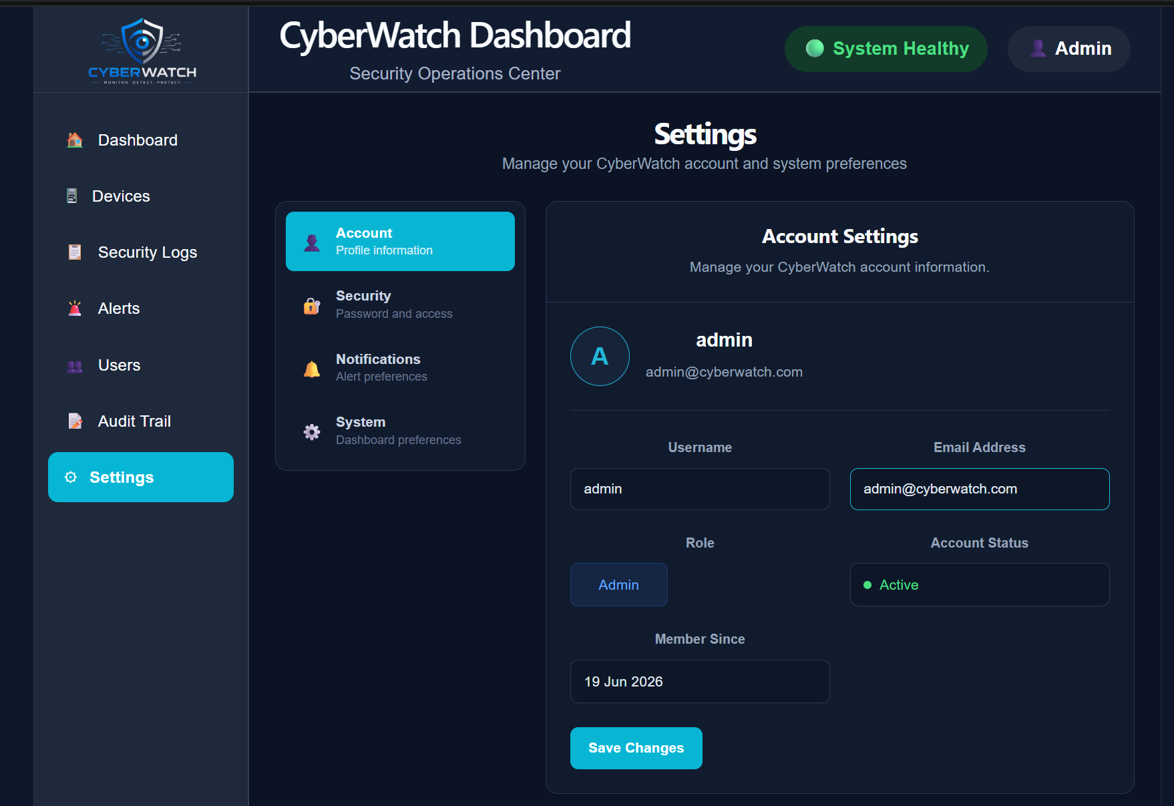Go to Devices in the sidebar

(141, 196)
